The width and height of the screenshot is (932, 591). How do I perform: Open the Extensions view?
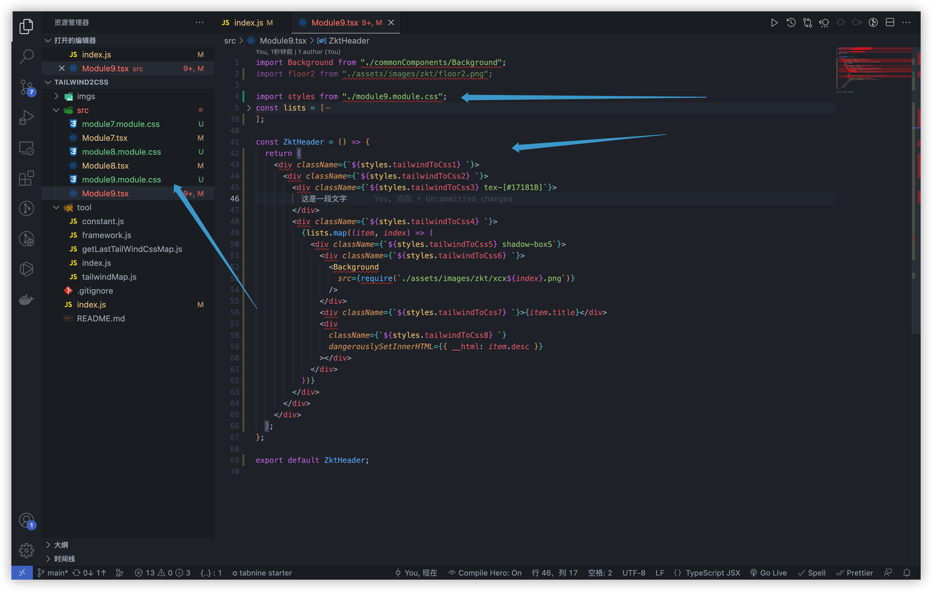click(x=26, y=178)
